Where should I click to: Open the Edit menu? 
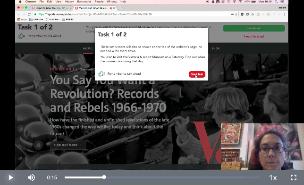(50, 2)
